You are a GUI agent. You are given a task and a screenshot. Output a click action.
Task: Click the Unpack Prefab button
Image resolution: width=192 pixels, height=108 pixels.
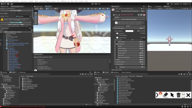pos(16,22)
